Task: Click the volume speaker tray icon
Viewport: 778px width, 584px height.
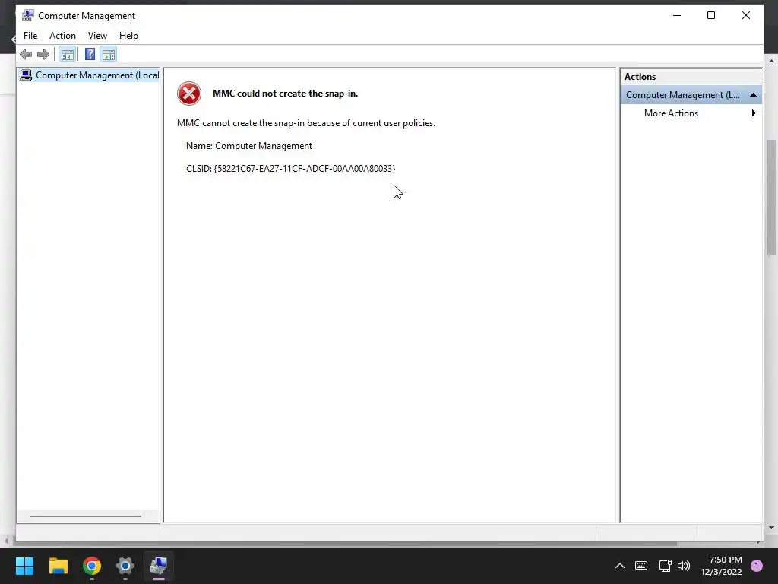Action: pyautogui.click(x=684, y=566)
